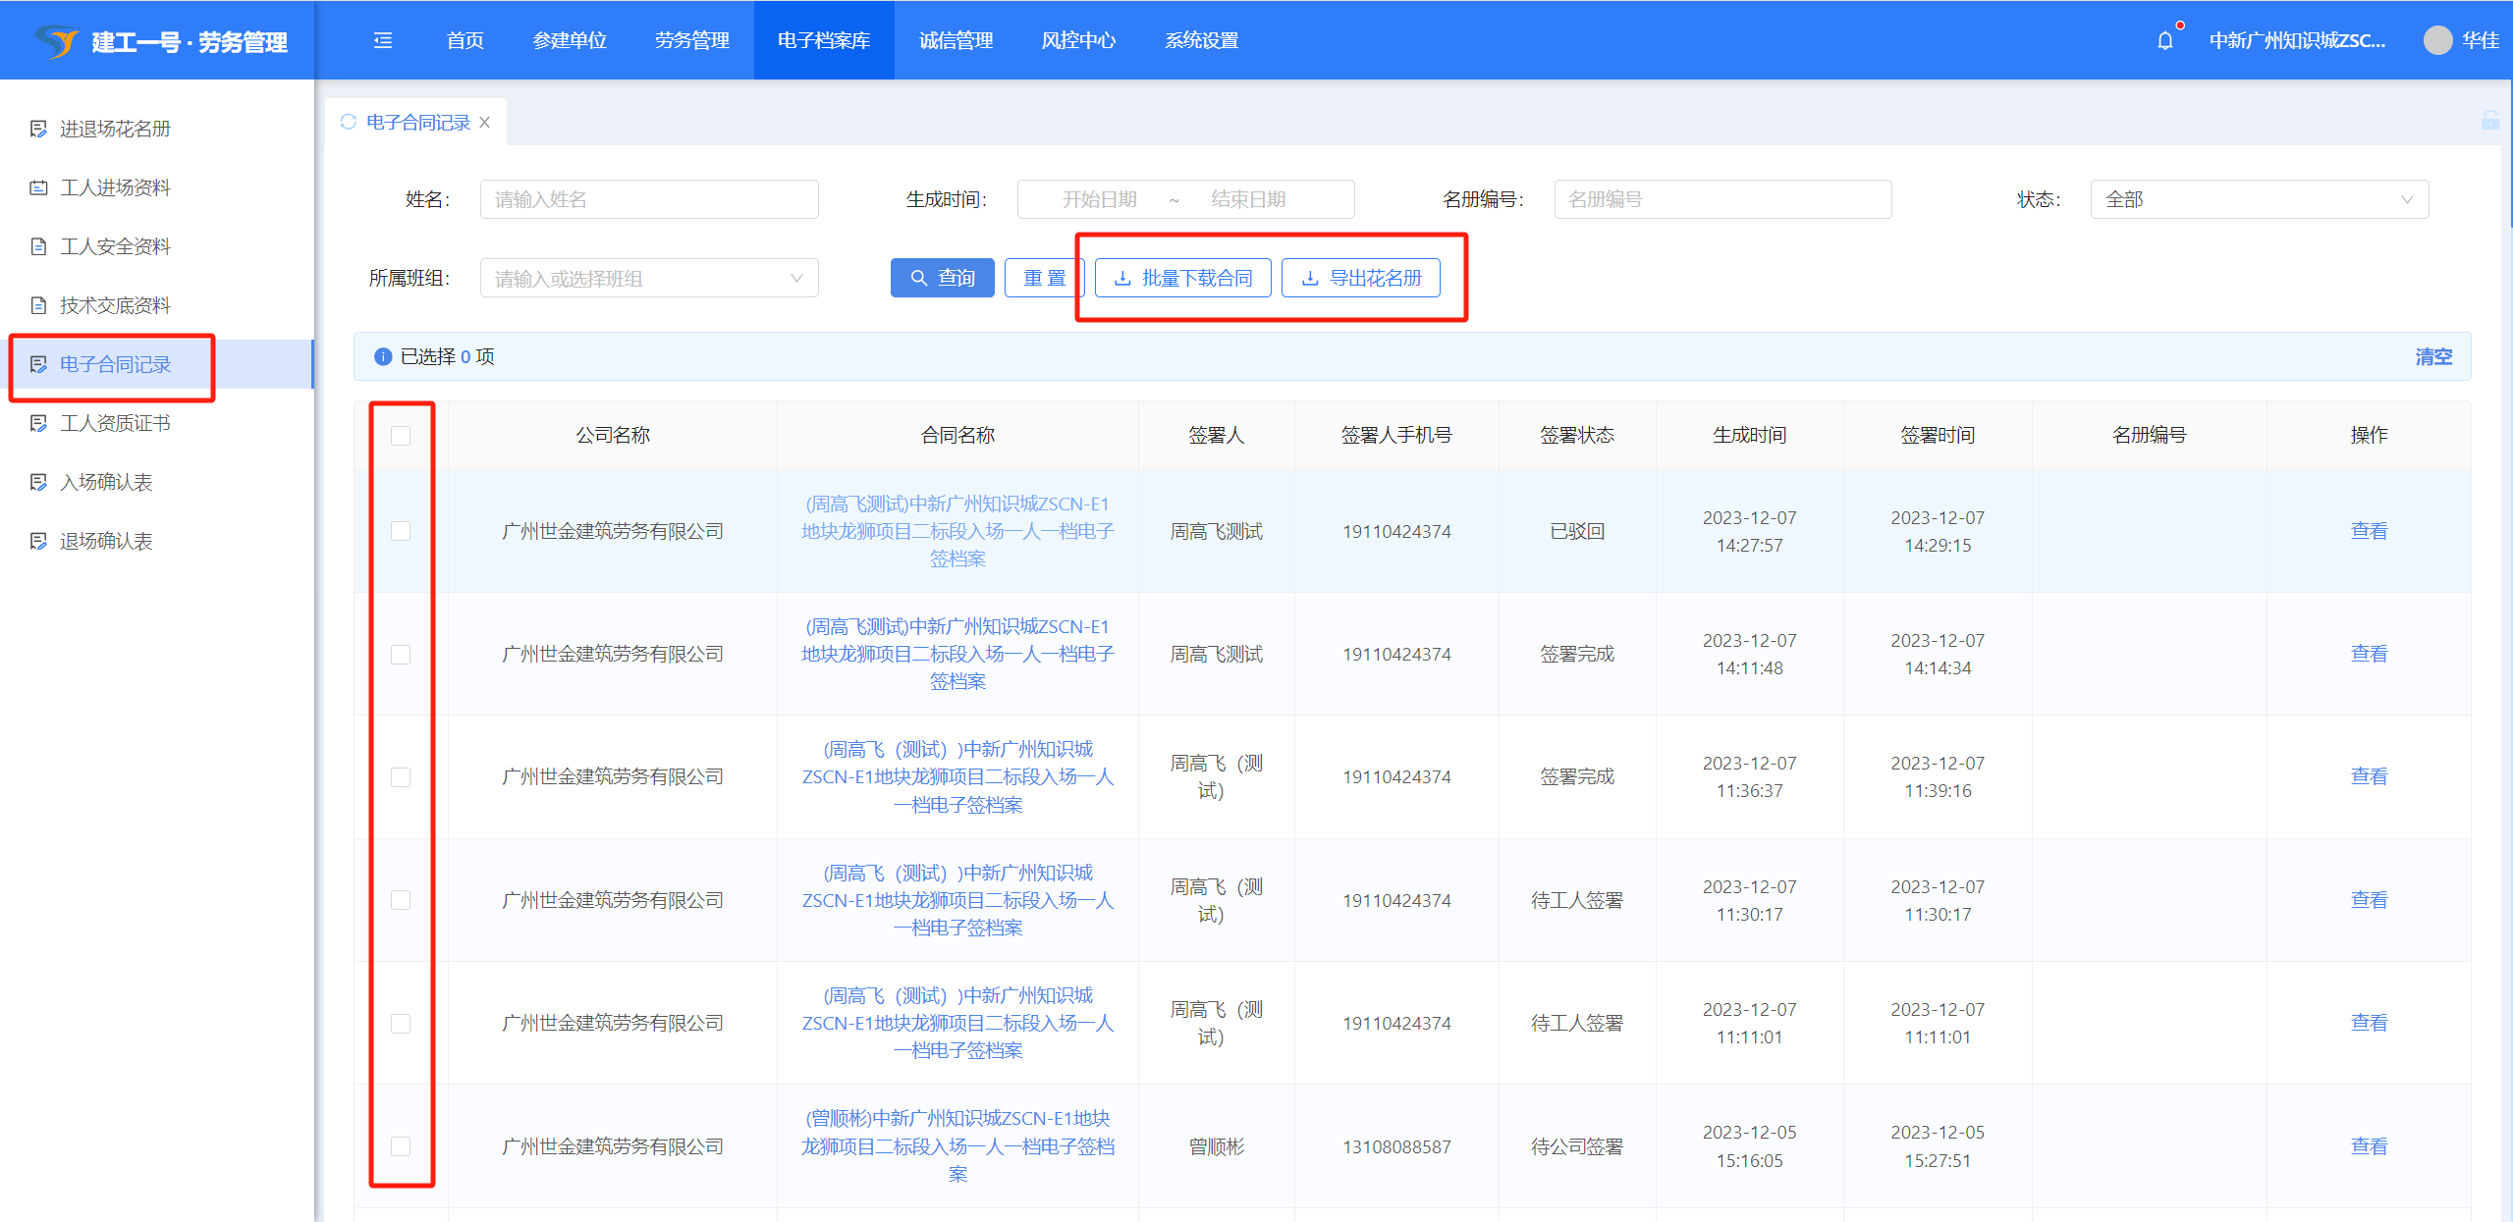The height and width of the screenshot is (1222, 2513).
Task: Toggle the select-all checkbox in the table header
Action: pyautogui.click(x=401, y=436)
